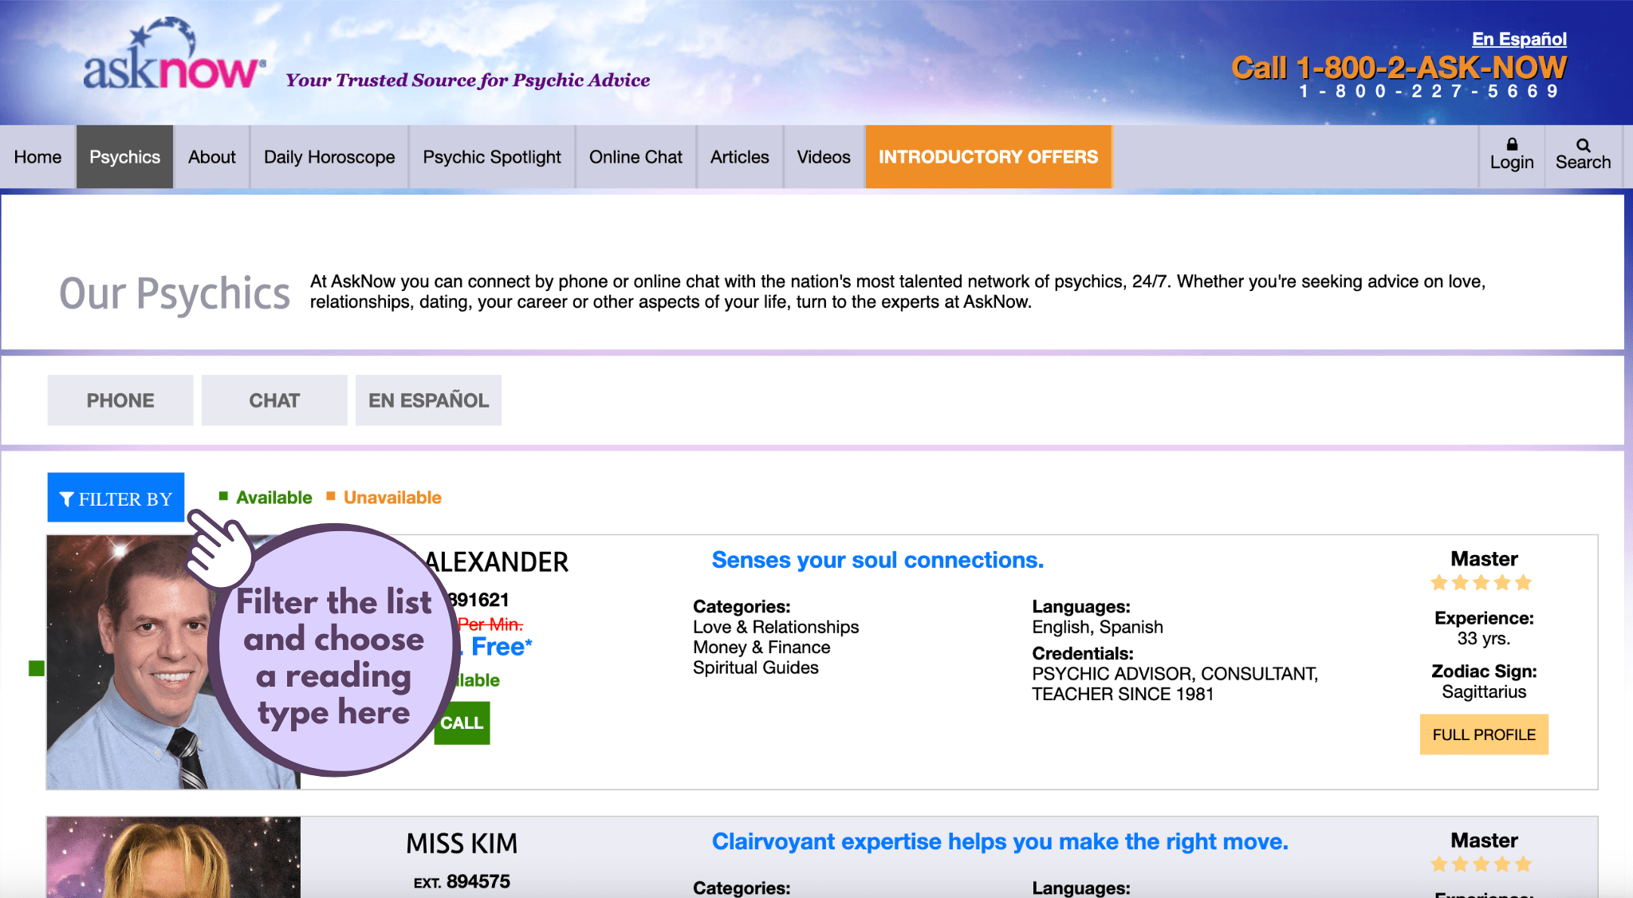Click 'Sagittarius' zodiac sign text
This screenshot has height=898, width=1633.
(1484, 692)
